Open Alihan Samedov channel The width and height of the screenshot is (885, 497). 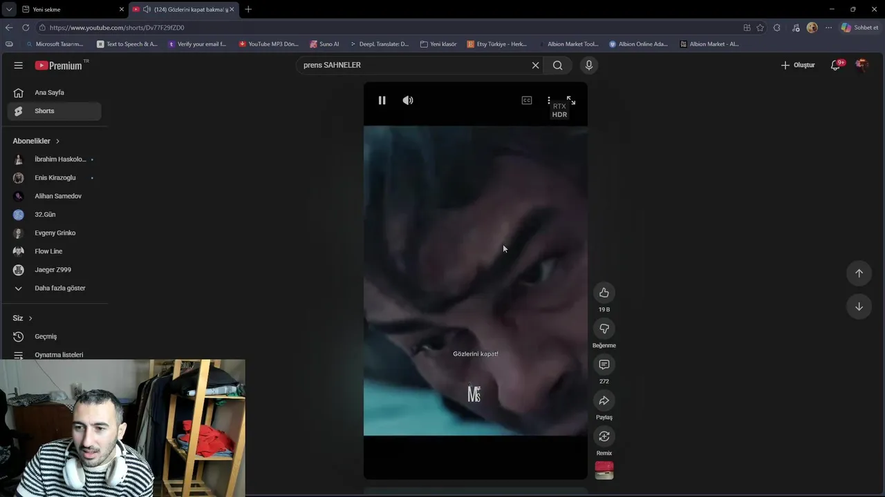tap(55, 196)
